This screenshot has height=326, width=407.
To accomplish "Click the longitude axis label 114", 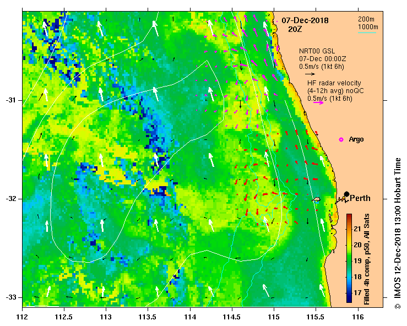I will click(190, 317).
